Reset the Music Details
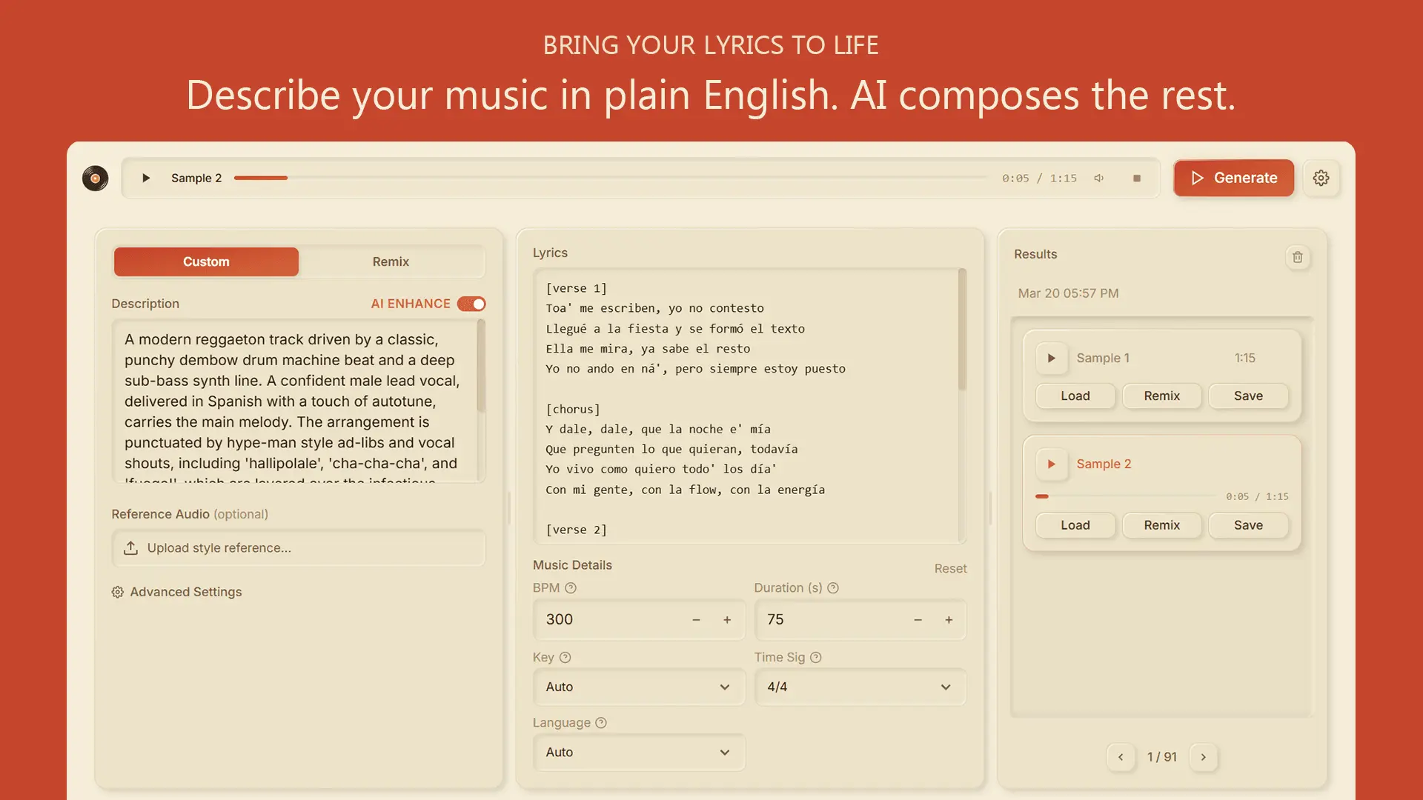Image resolution: width=1423 pixels, height=800 pixels. tap(950, 568)
